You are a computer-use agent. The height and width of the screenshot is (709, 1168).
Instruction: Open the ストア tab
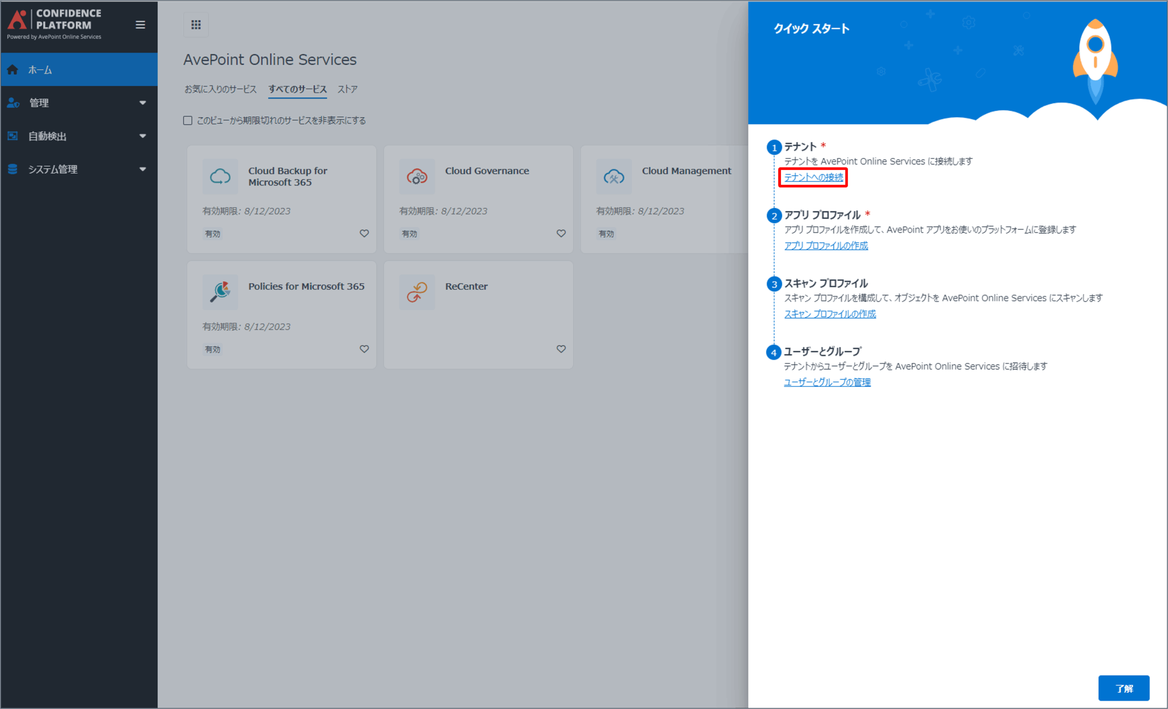348,89
